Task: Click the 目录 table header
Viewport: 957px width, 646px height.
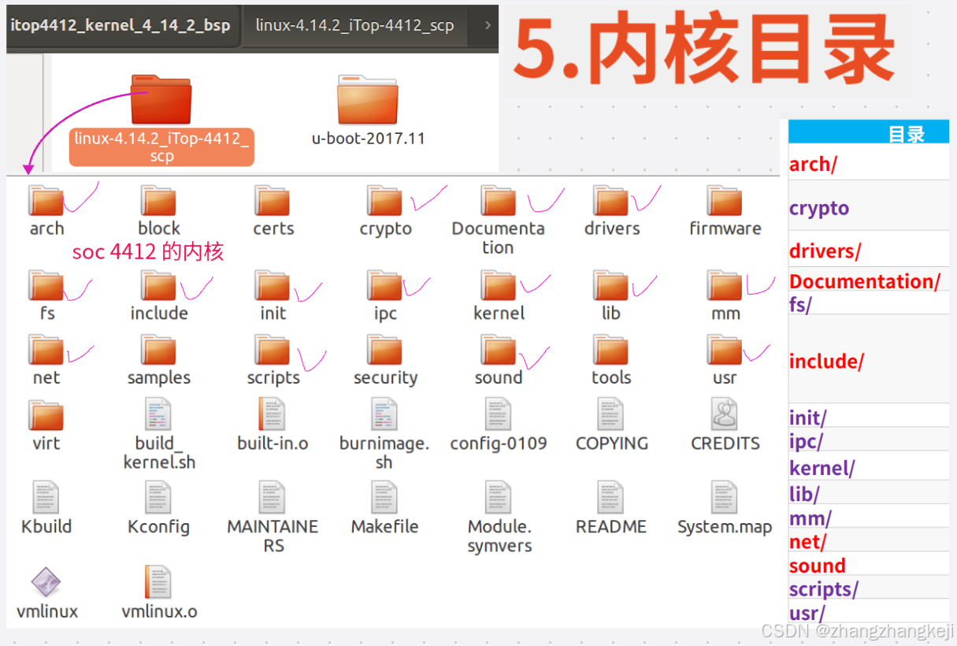Action: click(869, 133)
